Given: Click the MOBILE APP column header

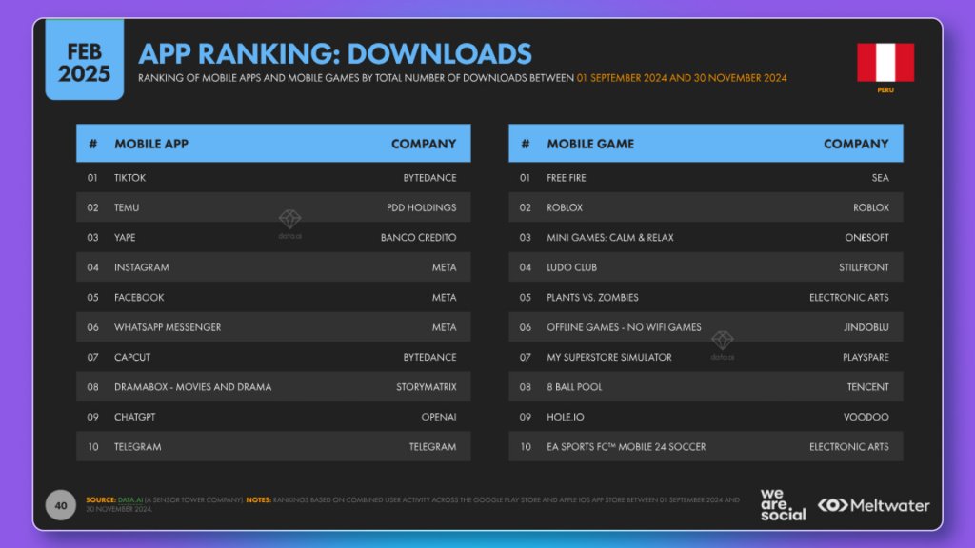Looking at the screenshot, I should tap(151, 144).
